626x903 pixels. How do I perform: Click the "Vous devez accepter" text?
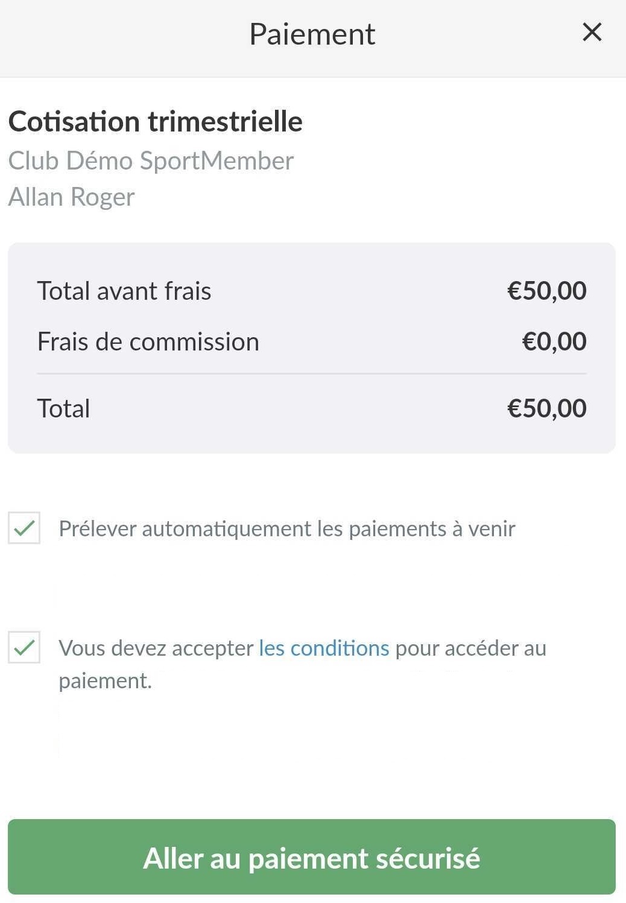click(x=156, y=648)
